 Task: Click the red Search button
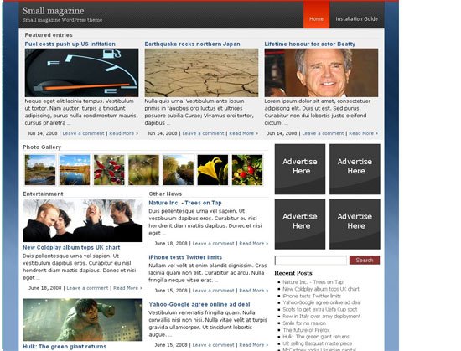coord(365,260)
